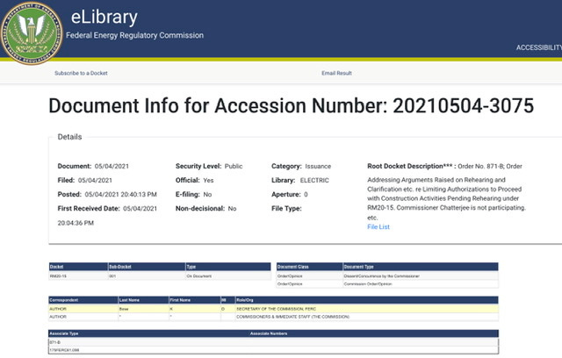The image size is (562, 358).
Task: Click the Non-decisional No value
Action: pyautogui.click(x=232, y=208)
